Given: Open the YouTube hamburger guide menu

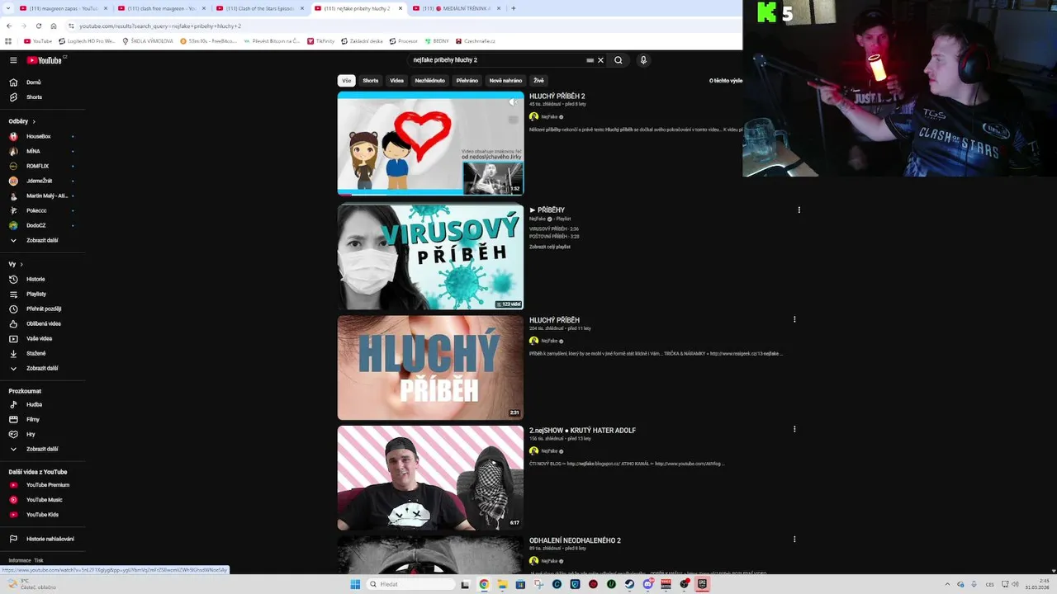Looking at the screenshot, I should point(13,60).
